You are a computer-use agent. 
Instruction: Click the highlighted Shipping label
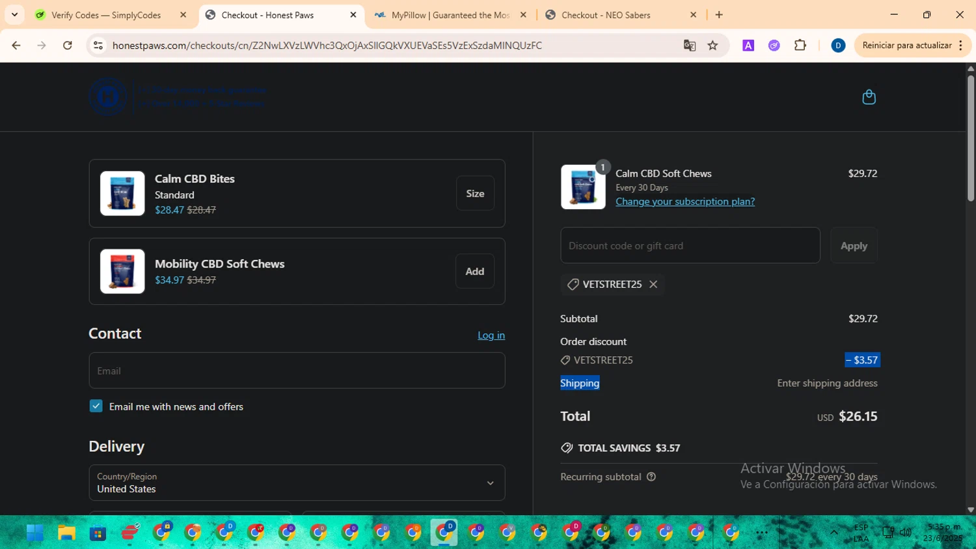(x=580, y=383)
